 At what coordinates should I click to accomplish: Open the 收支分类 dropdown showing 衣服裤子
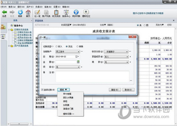(x=116, y=52)
